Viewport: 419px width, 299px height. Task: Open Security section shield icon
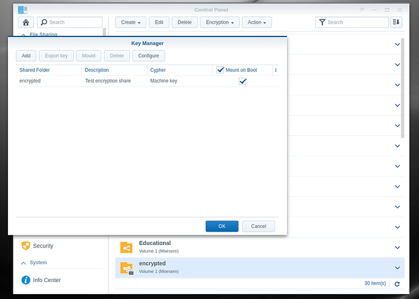tap(26, 246)
